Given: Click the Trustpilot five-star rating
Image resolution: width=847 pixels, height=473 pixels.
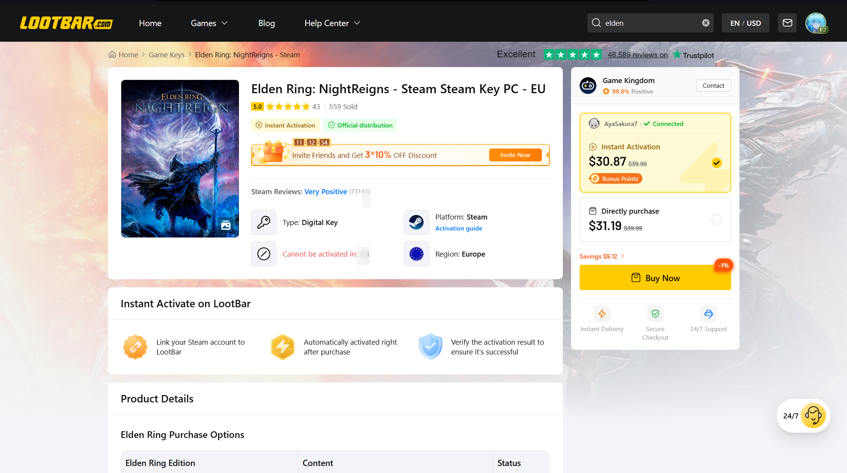Looking at the screenshot, I should 573,55.
